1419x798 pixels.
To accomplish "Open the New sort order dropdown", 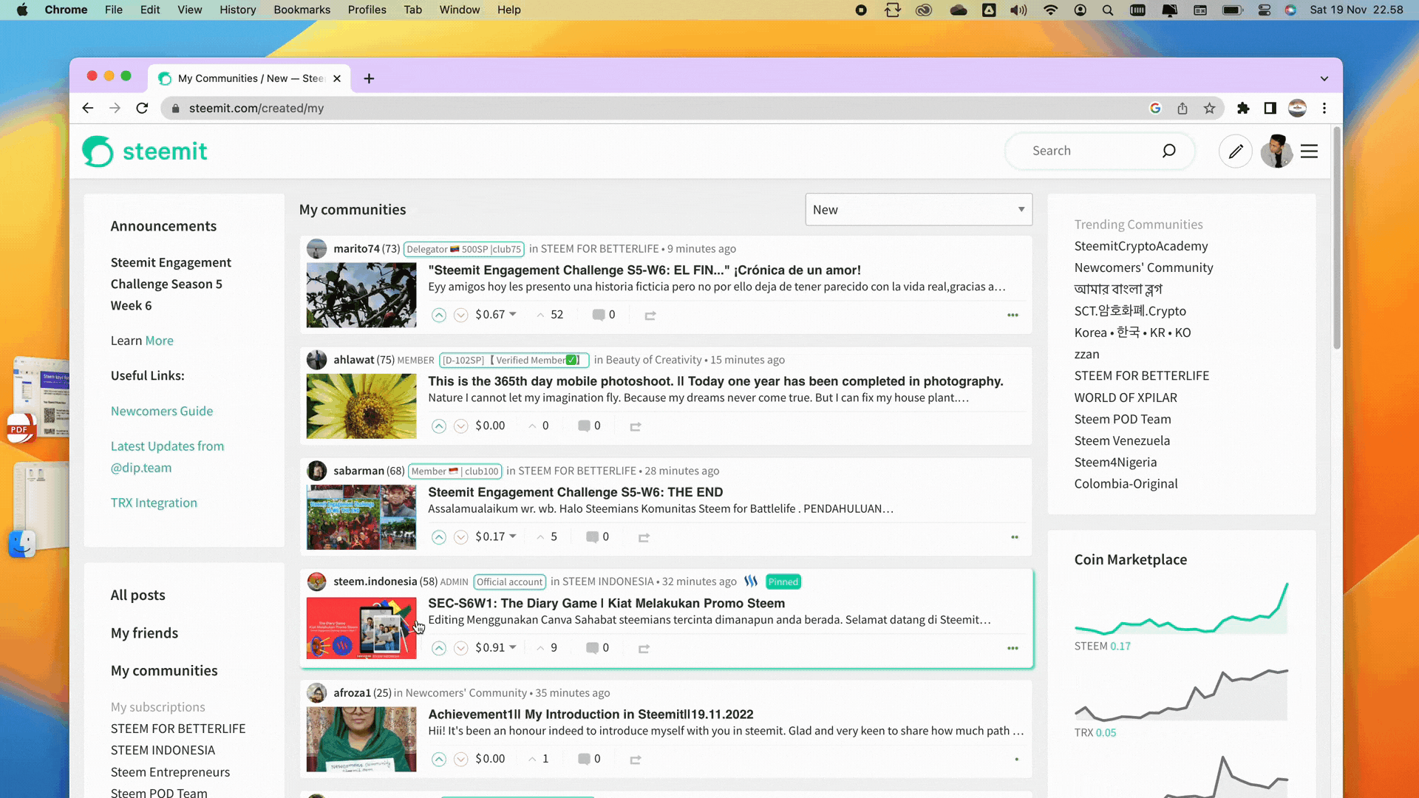I will tap(919, 210).
